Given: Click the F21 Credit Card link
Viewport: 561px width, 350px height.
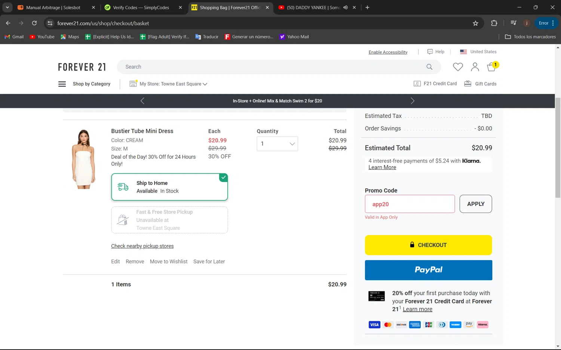Looking at the screenshot, I should point(435,84).
